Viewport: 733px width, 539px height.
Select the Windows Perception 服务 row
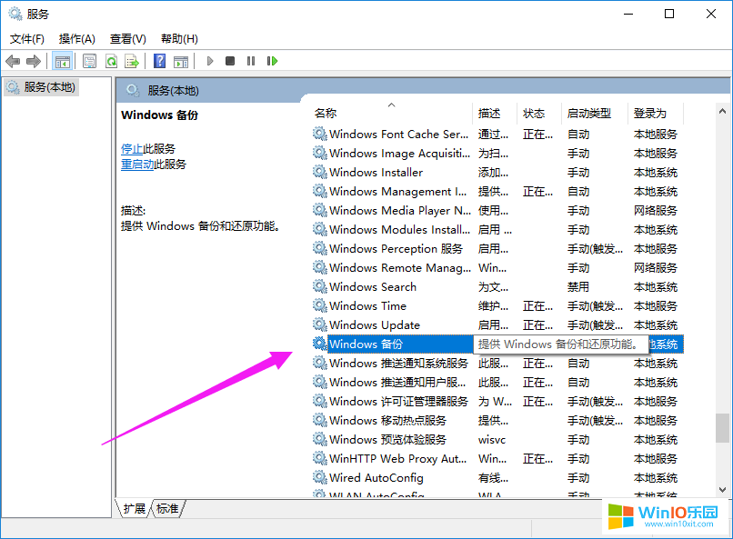tap(497, 249)
